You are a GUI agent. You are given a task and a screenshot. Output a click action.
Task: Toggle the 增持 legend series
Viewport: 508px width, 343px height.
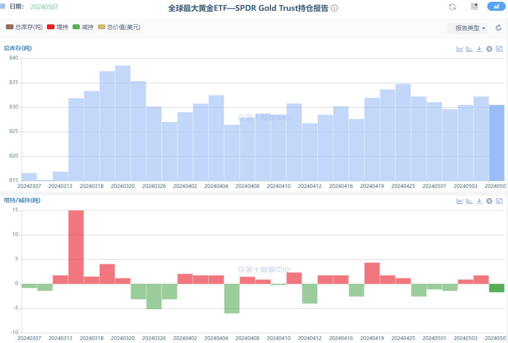58,27
